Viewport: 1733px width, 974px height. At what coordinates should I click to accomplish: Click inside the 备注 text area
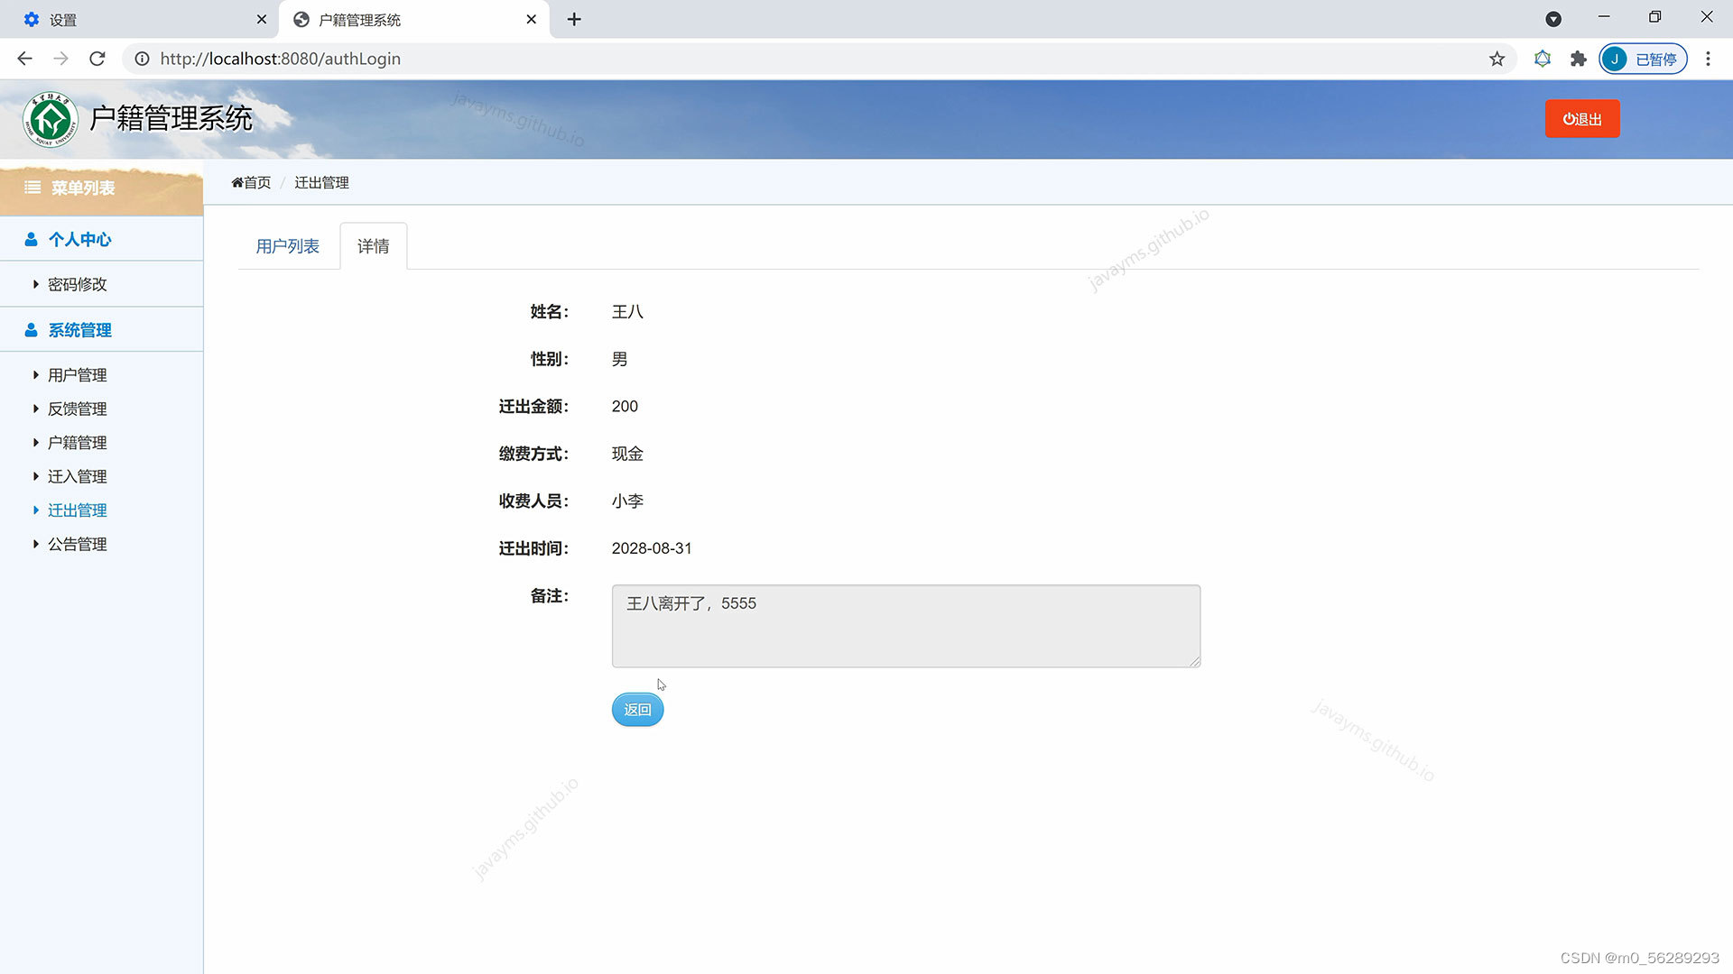point(905,627)
